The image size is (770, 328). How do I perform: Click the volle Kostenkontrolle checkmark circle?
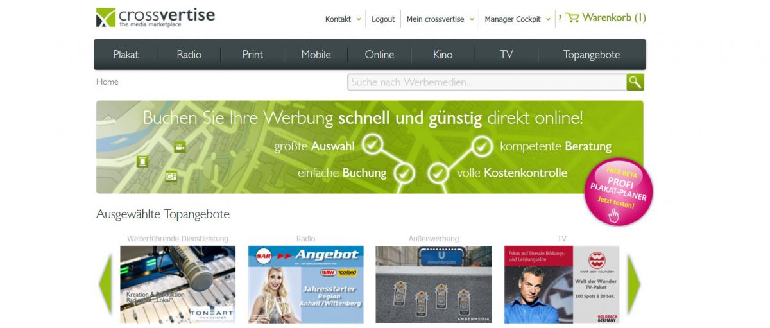pyautogui.click(x=438, y=172)
